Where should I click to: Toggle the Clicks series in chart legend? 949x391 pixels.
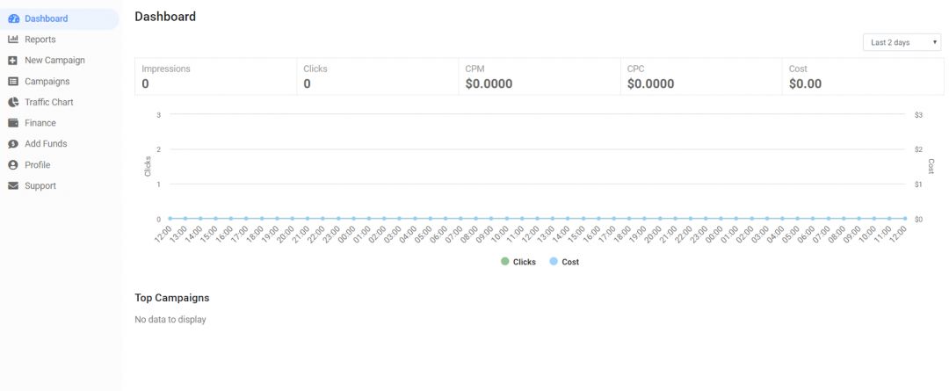[x=524, y=262]
